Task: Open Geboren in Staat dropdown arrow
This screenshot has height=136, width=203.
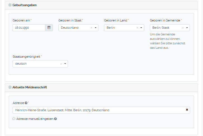Action: pos(95,28)
